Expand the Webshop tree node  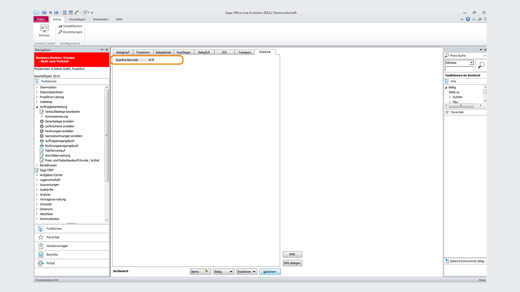click(x=37, y=102)
